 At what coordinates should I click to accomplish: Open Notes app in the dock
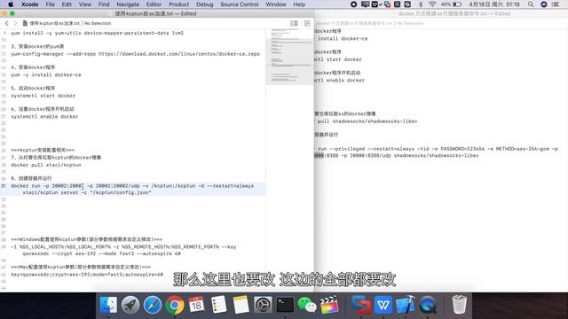coord(241,305)
